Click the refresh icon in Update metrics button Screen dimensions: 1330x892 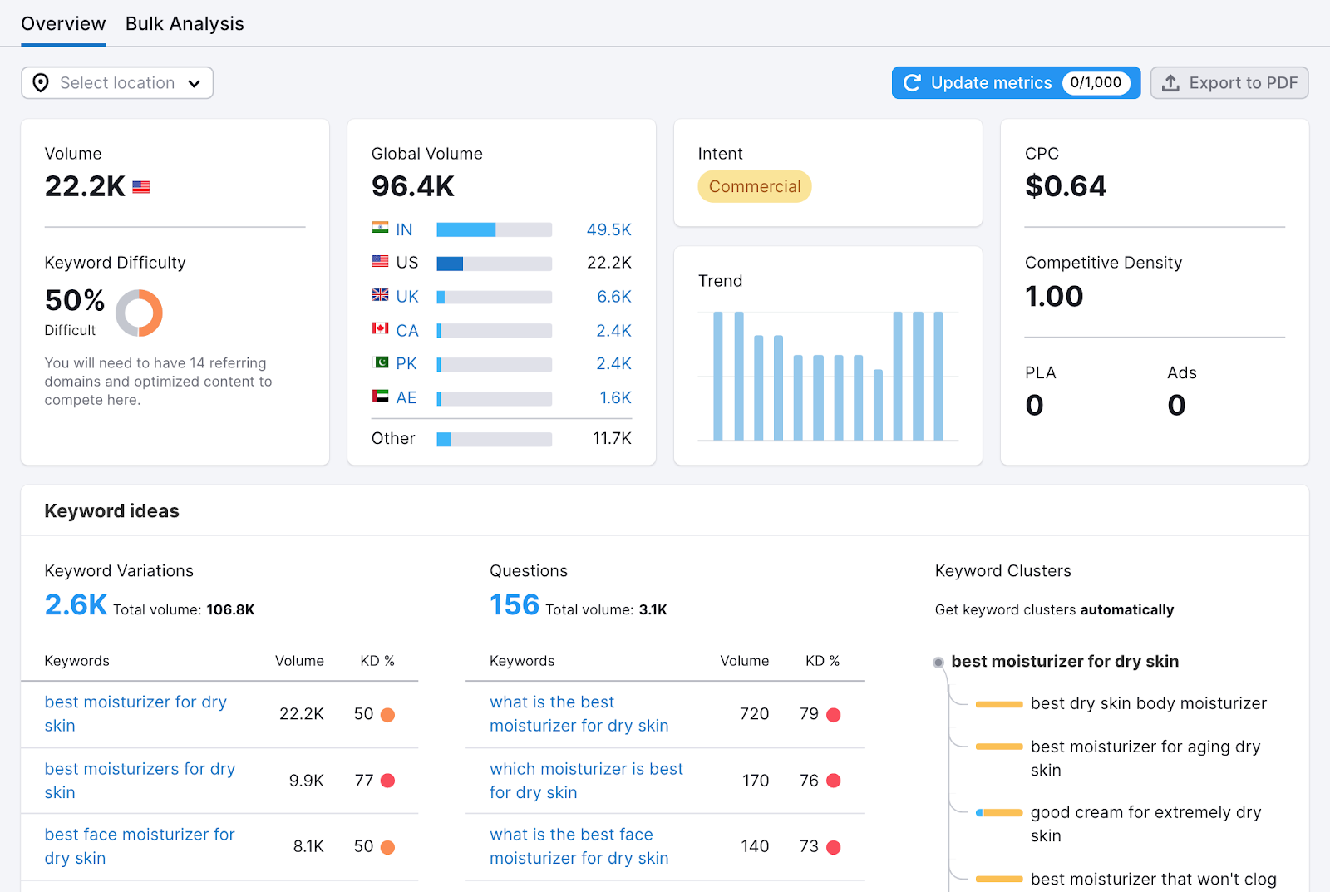(913, 82)
